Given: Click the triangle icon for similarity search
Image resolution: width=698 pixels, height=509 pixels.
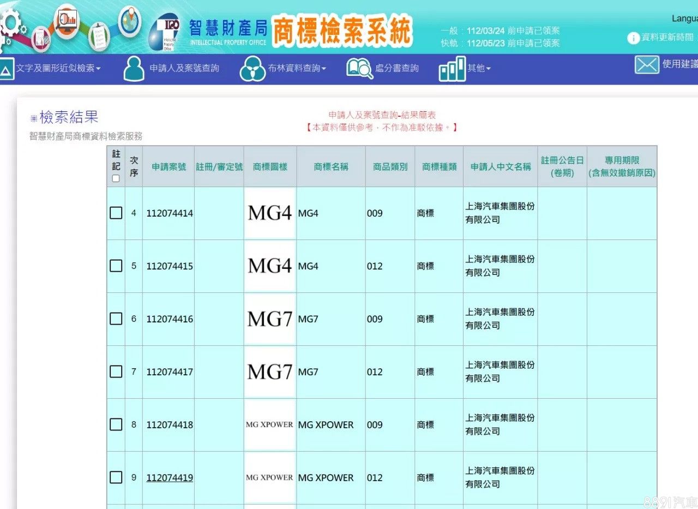Looking at the screenshot, I should tap(6, 69).
